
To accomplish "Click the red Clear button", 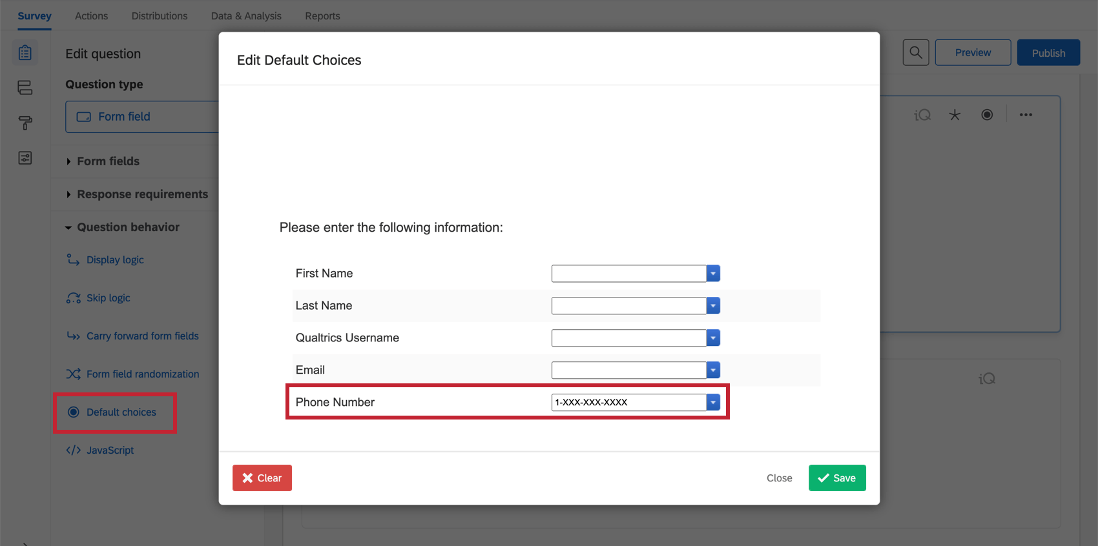I will [262, 478].
